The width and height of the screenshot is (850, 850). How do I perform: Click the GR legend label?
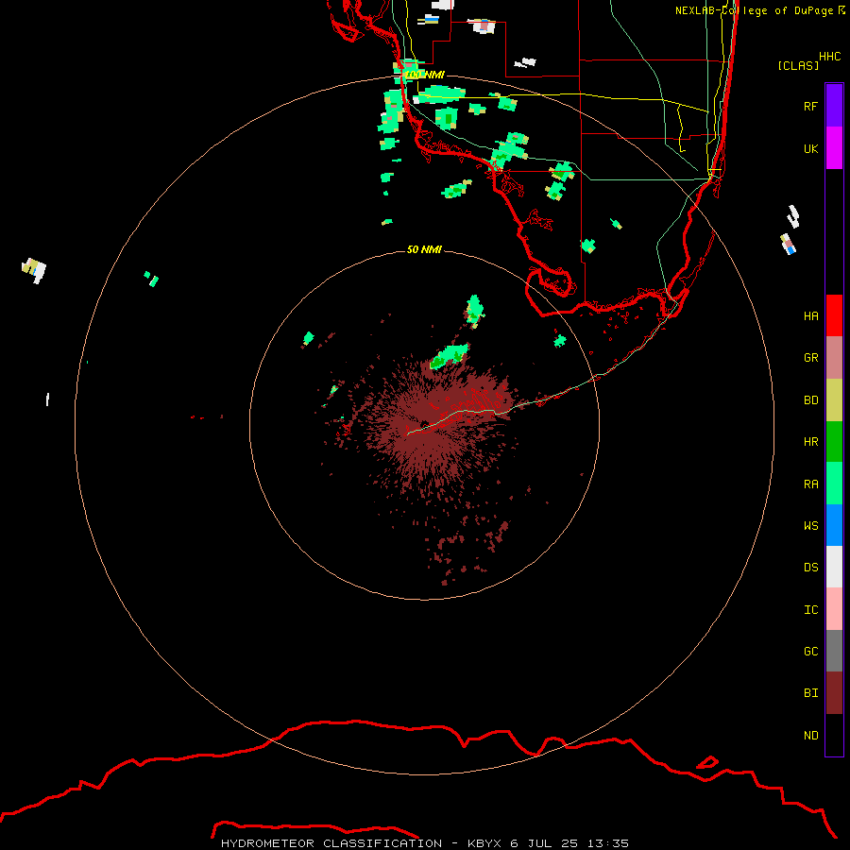810,358
